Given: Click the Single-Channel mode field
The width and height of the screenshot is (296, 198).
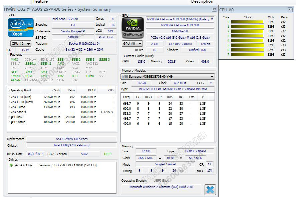Looking at the screenshot, I should point(165,164).
